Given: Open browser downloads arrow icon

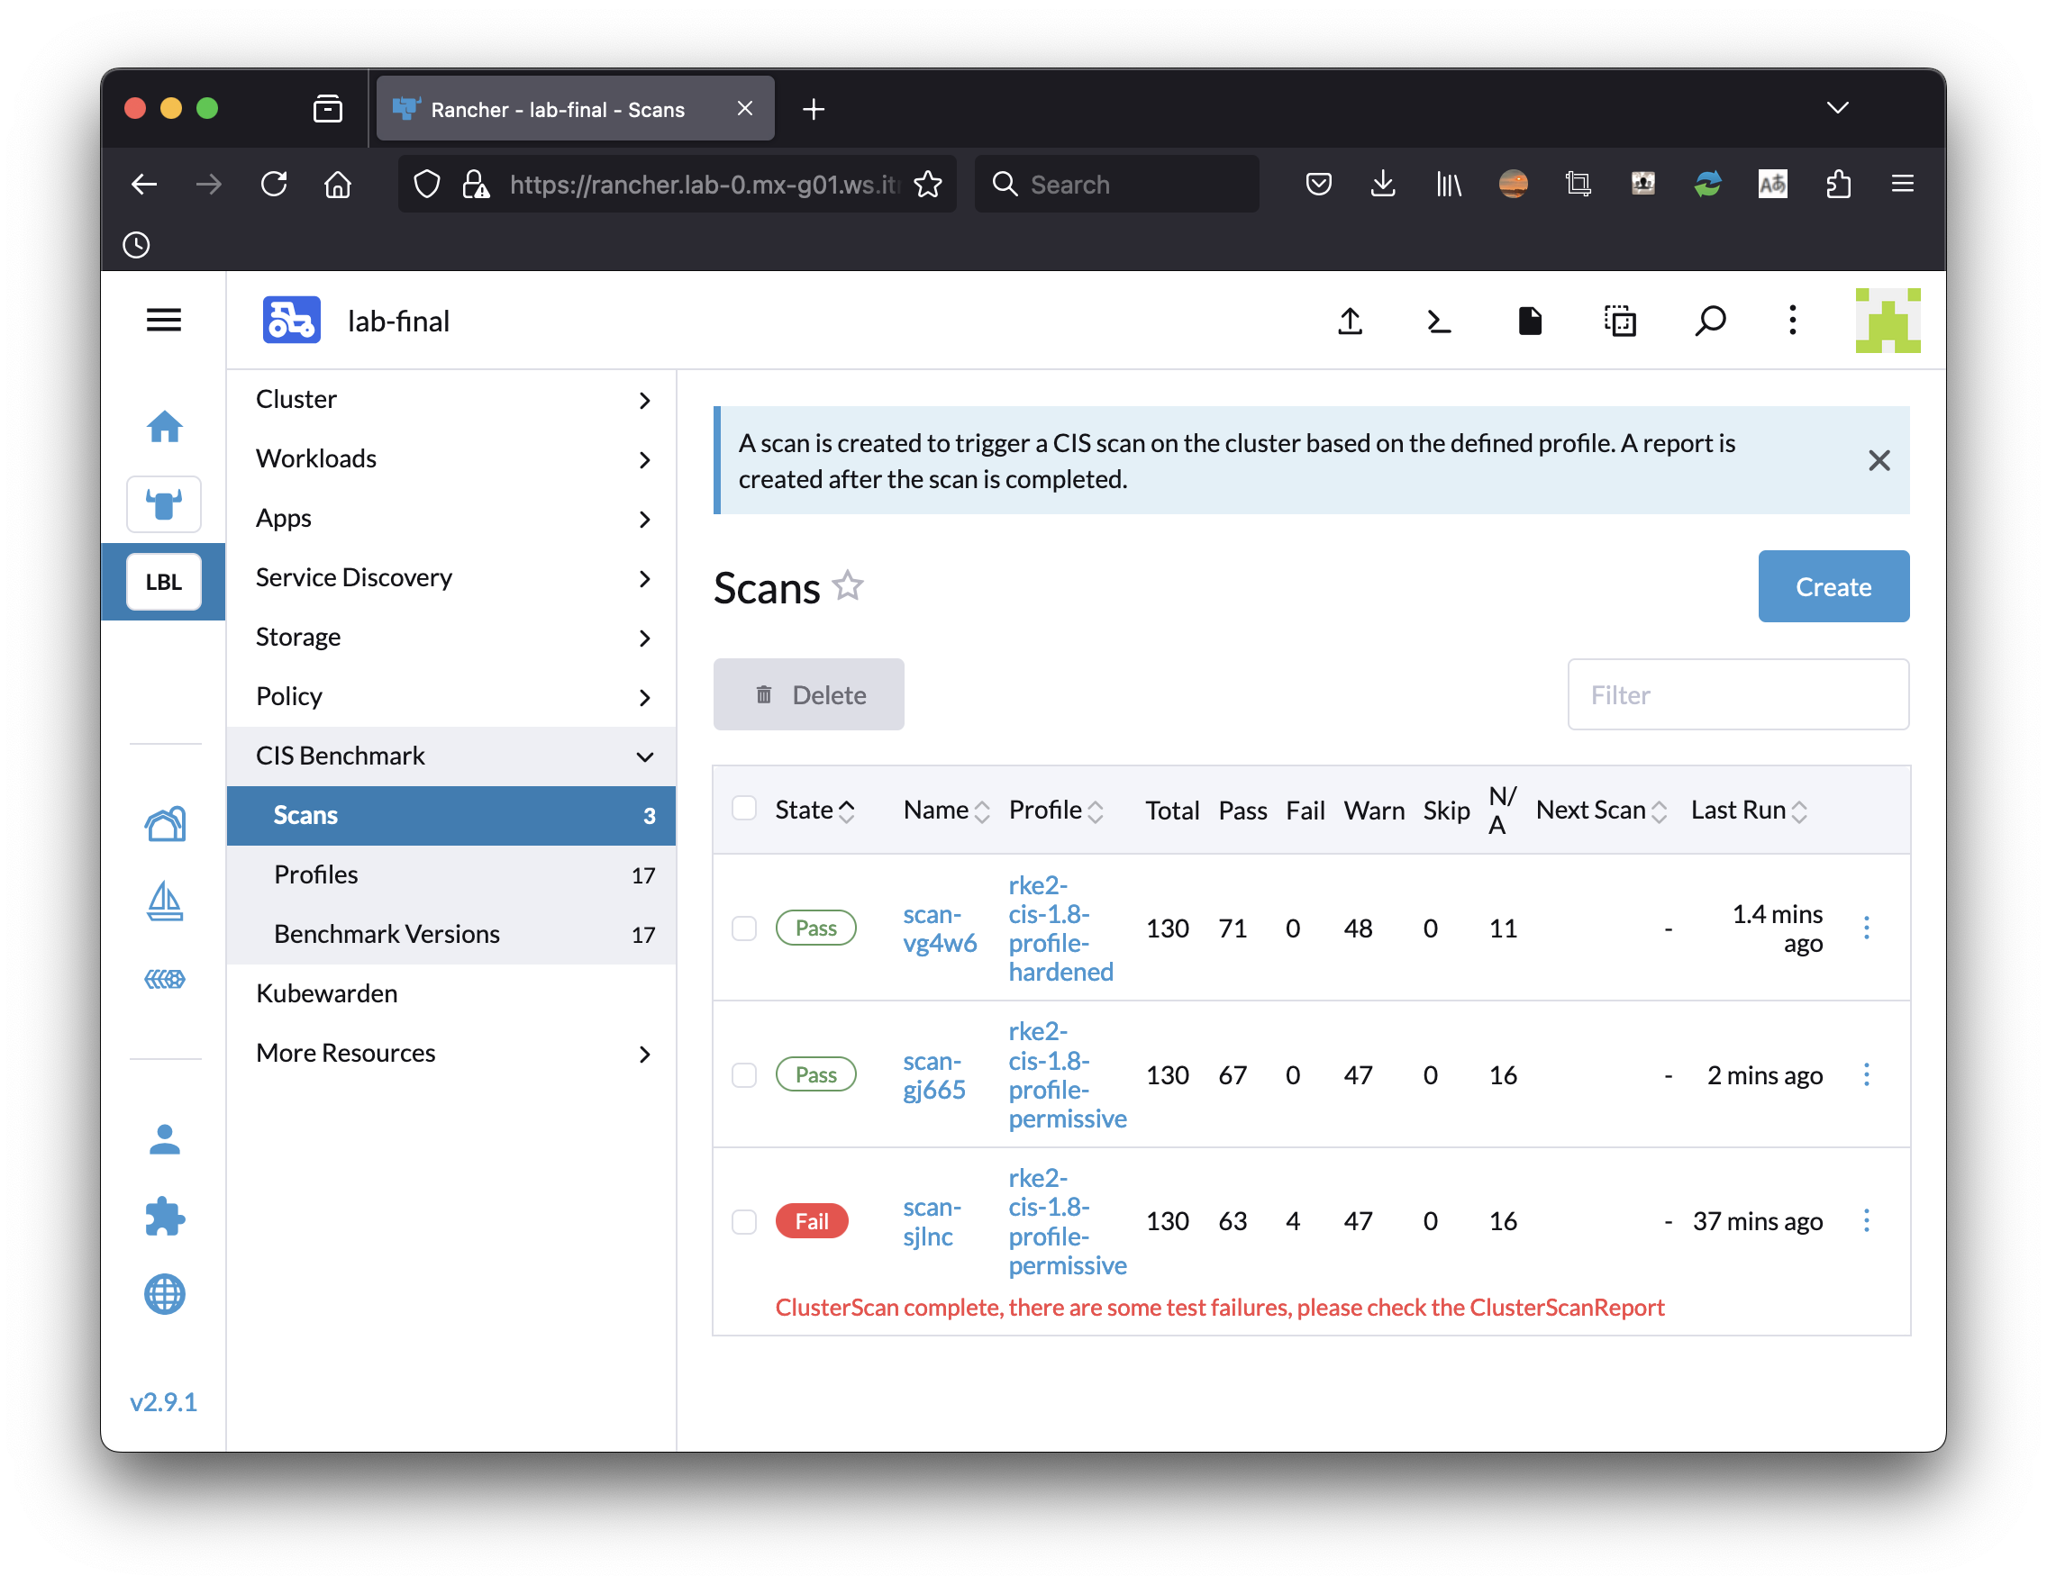Looking at the screenshot, I should (1382, 185).
